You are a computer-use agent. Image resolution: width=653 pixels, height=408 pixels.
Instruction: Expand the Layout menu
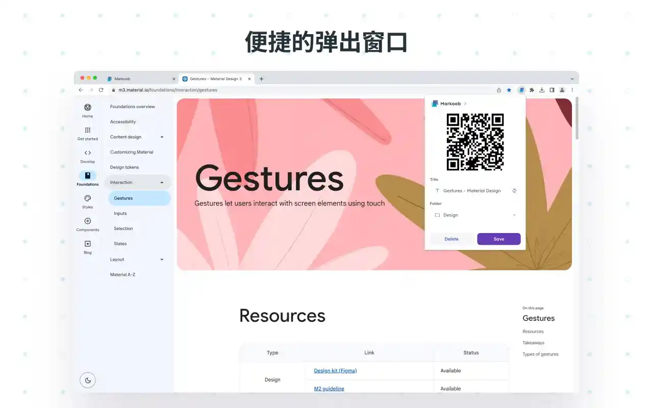162,260
